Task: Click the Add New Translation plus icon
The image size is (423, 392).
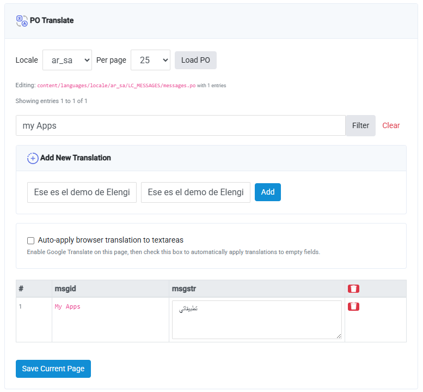Action: 33,158
